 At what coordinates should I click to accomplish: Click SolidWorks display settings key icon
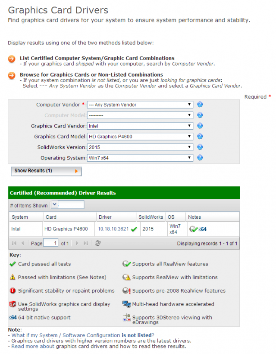[x=13, y=304]
